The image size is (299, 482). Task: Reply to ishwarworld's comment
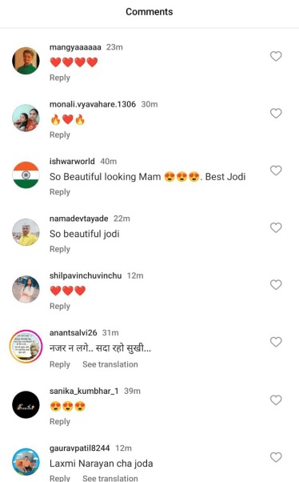pos(60,192)
